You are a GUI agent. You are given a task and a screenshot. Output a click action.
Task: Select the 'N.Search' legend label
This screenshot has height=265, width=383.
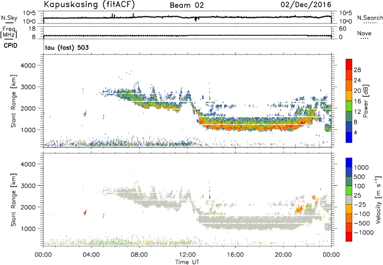point(370,18)
